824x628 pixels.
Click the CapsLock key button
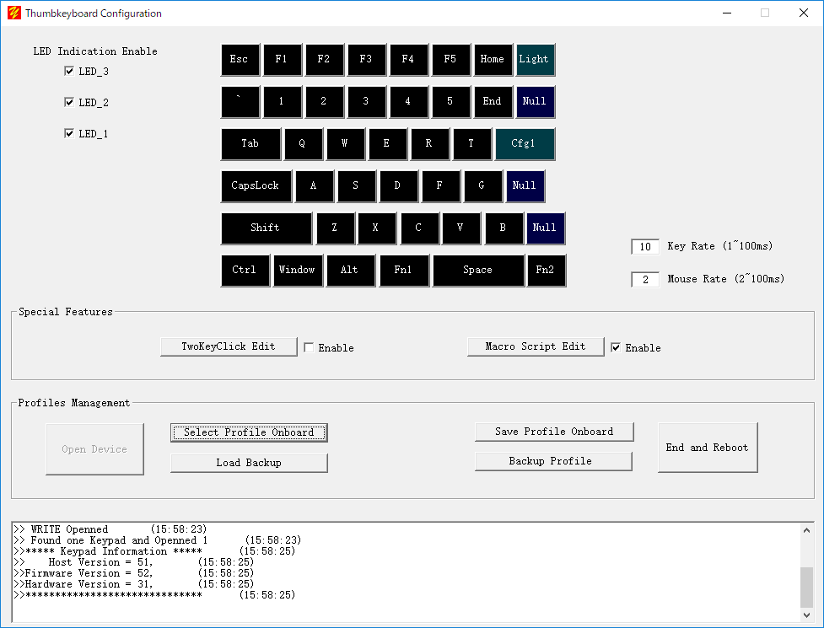256,186
